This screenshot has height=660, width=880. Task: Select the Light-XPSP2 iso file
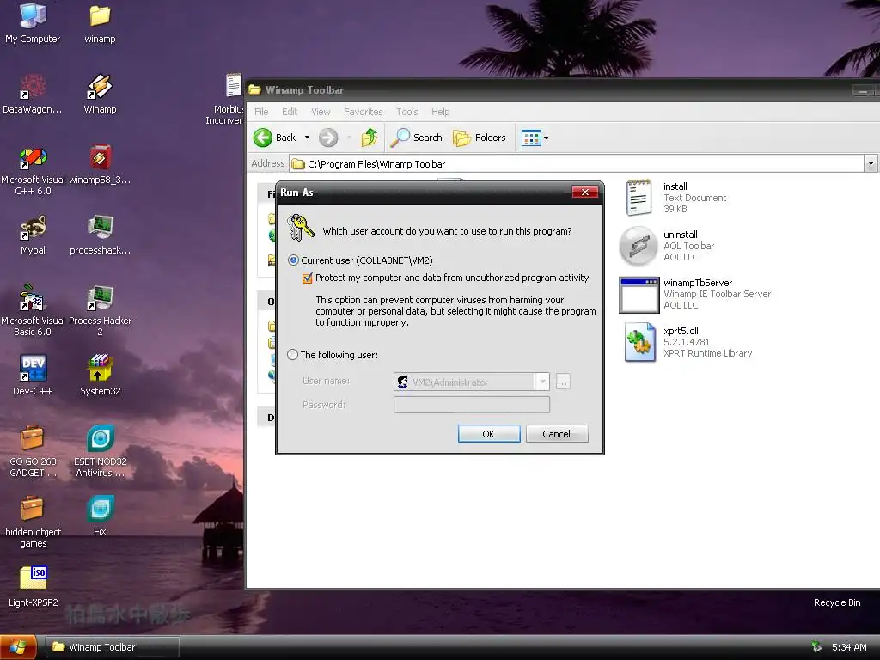pyautogui.click(x=33, y=587)
